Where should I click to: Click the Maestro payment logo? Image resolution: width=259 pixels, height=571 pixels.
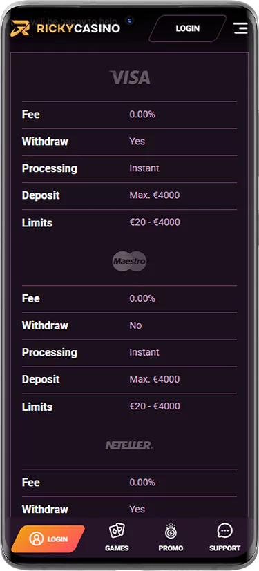point(129,261)
